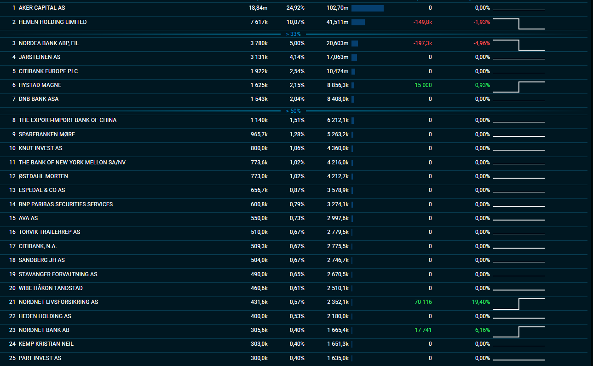This screenshot has width=593, height=366.
Task: Click the 20,603m value cell
Action: point(337,43)
